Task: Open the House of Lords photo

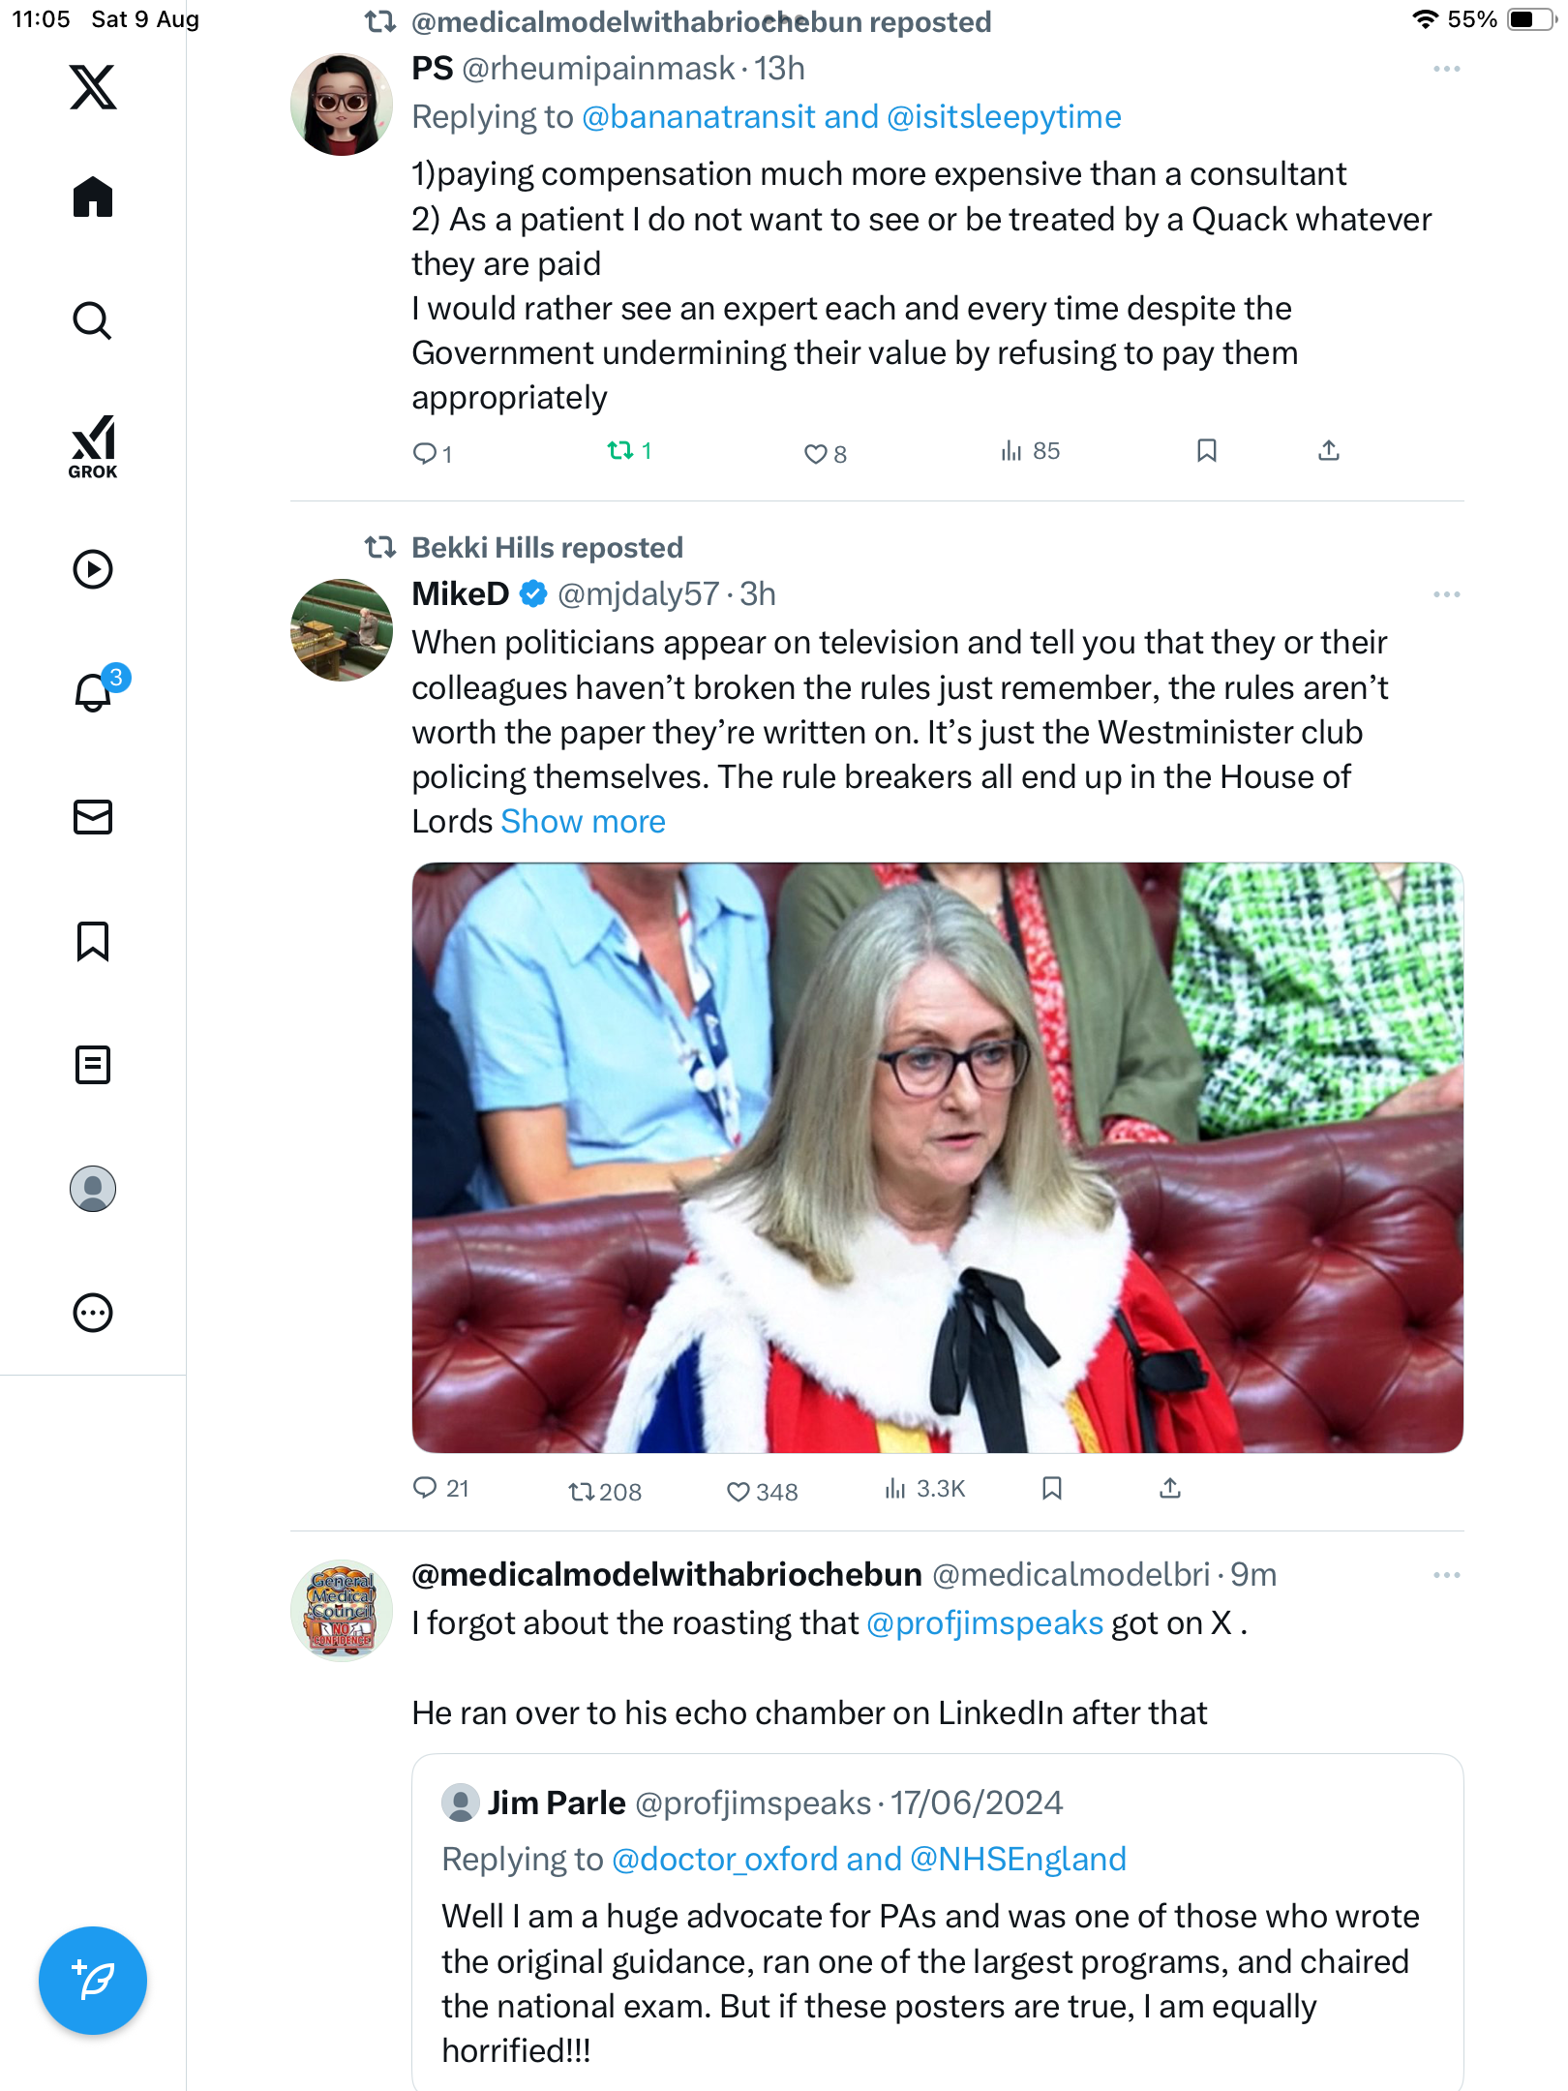Action: [x=937, y=1157]
